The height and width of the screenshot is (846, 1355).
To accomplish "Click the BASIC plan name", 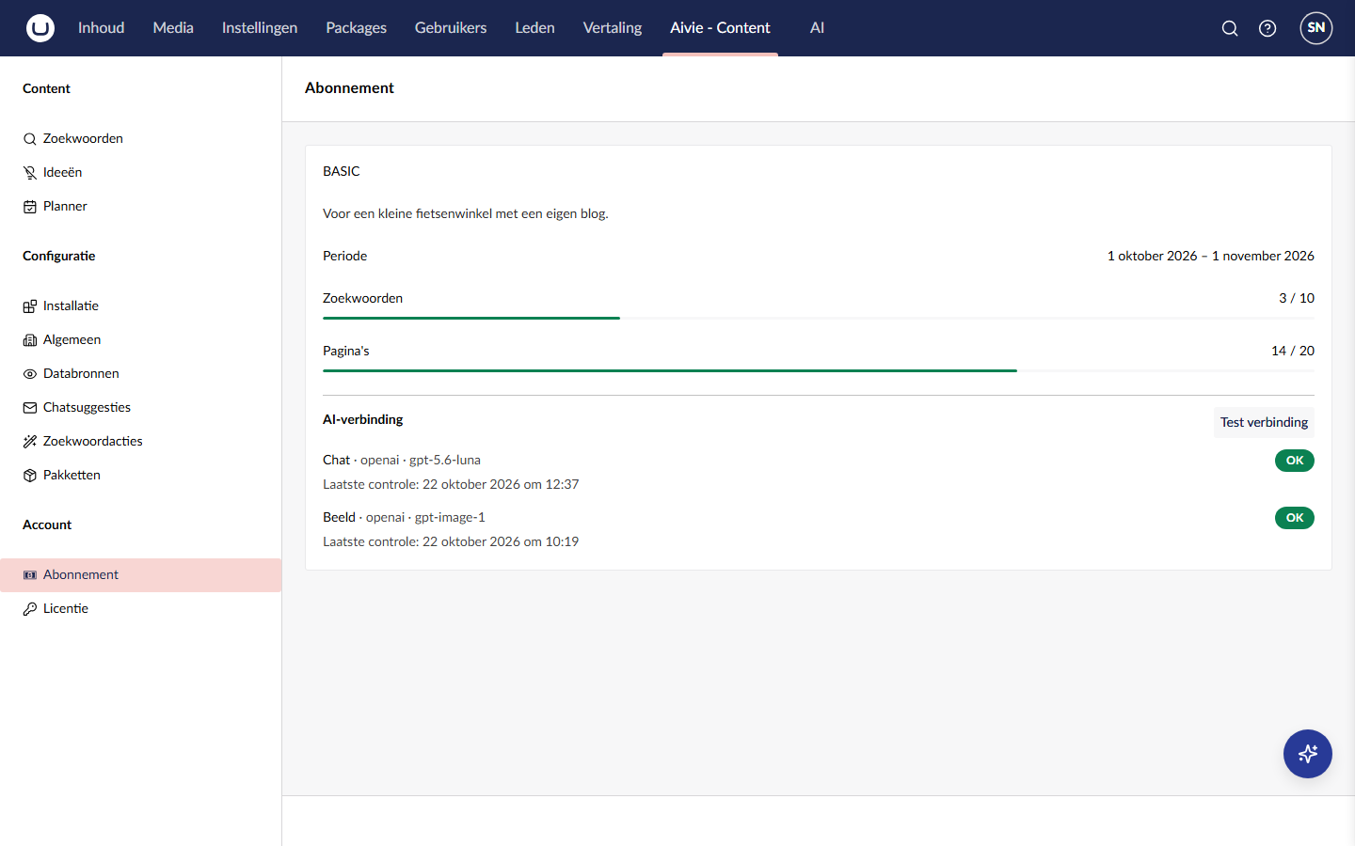I will click(x=342, y=171).
